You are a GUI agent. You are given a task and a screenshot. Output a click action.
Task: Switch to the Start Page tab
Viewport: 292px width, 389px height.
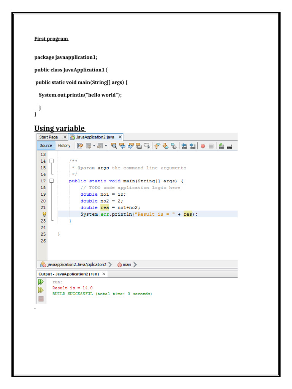click(x=48, y=137)
